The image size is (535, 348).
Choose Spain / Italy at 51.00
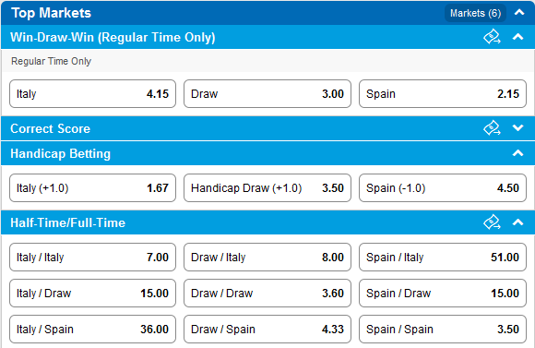click(443, 258)
